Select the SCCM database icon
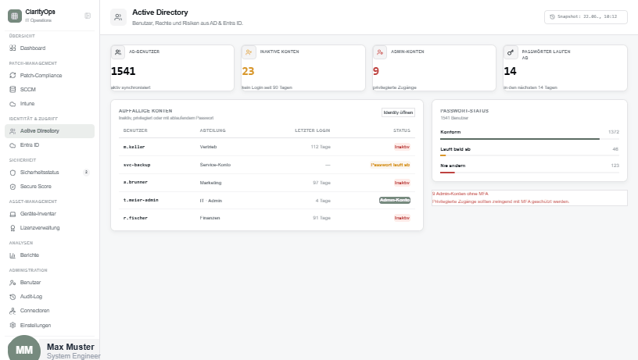This screenshot has height=360, width=638. [x=13, y=89]
